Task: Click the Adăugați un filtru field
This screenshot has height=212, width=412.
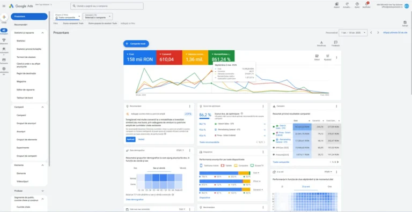Action: click(x=128, y=24)
